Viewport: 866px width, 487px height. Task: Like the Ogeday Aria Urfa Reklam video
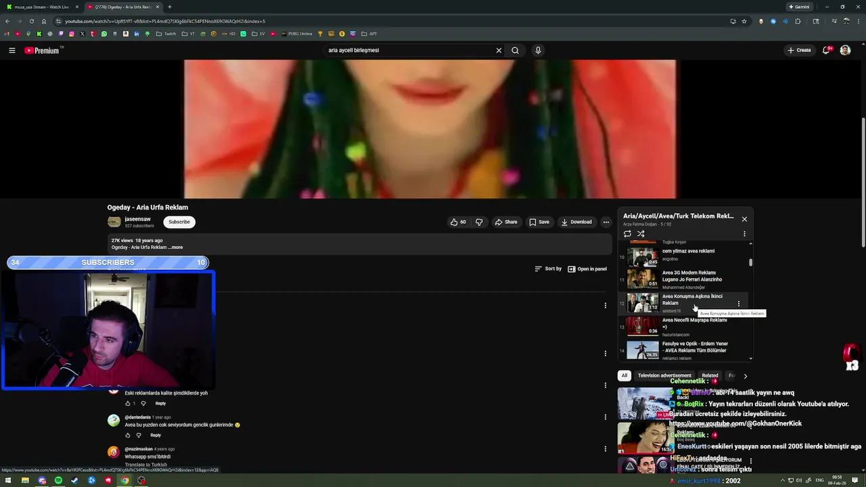(x=458, y=222)
